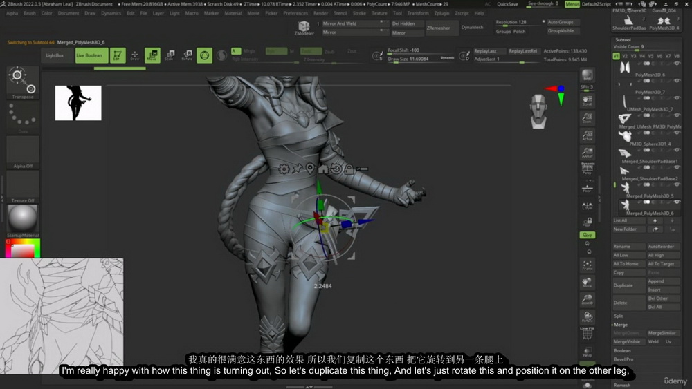Click the Move view navigation icon
Image resolution: width=692 pixels, height=389 pixels.
(x=587, y=283)
